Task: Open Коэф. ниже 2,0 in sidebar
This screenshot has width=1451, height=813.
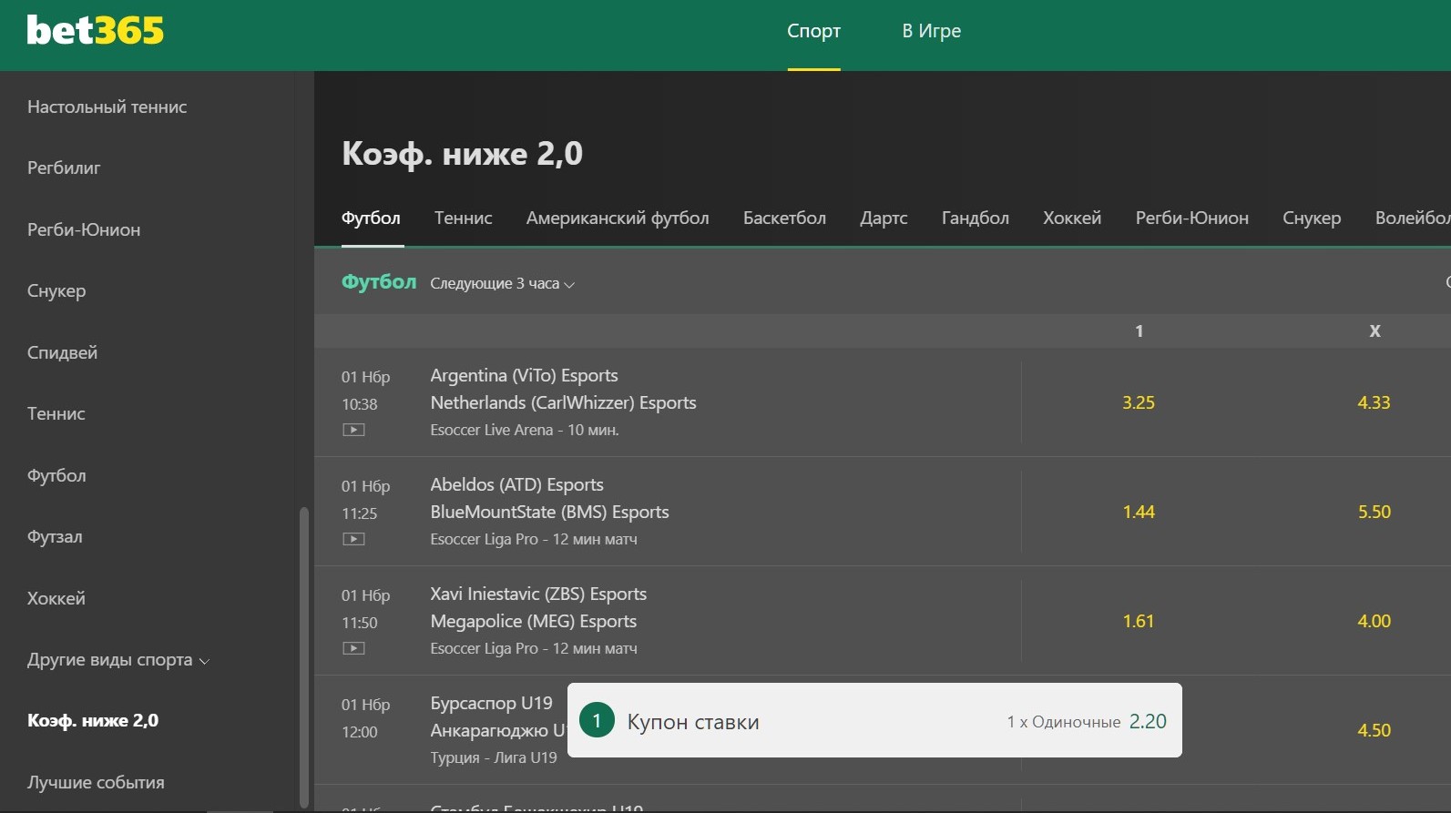Action: [93, 721]
